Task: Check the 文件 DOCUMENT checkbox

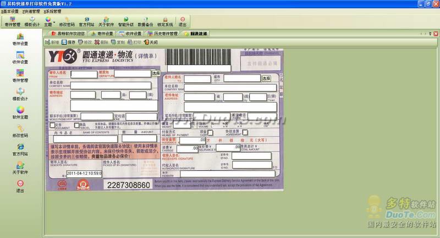Action: tap(52, 125)
